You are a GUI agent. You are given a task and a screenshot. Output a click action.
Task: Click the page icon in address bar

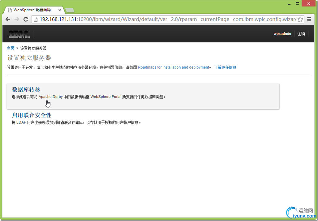click(36, 19)
